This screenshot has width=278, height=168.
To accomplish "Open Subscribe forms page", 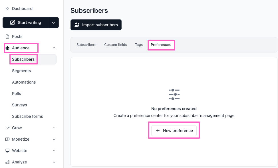I will [x=27, y=116].
